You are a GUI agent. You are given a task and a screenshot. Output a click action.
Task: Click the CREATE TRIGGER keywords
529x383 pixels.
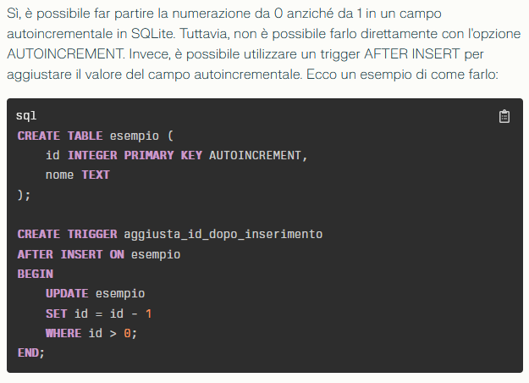click(66, 234)
